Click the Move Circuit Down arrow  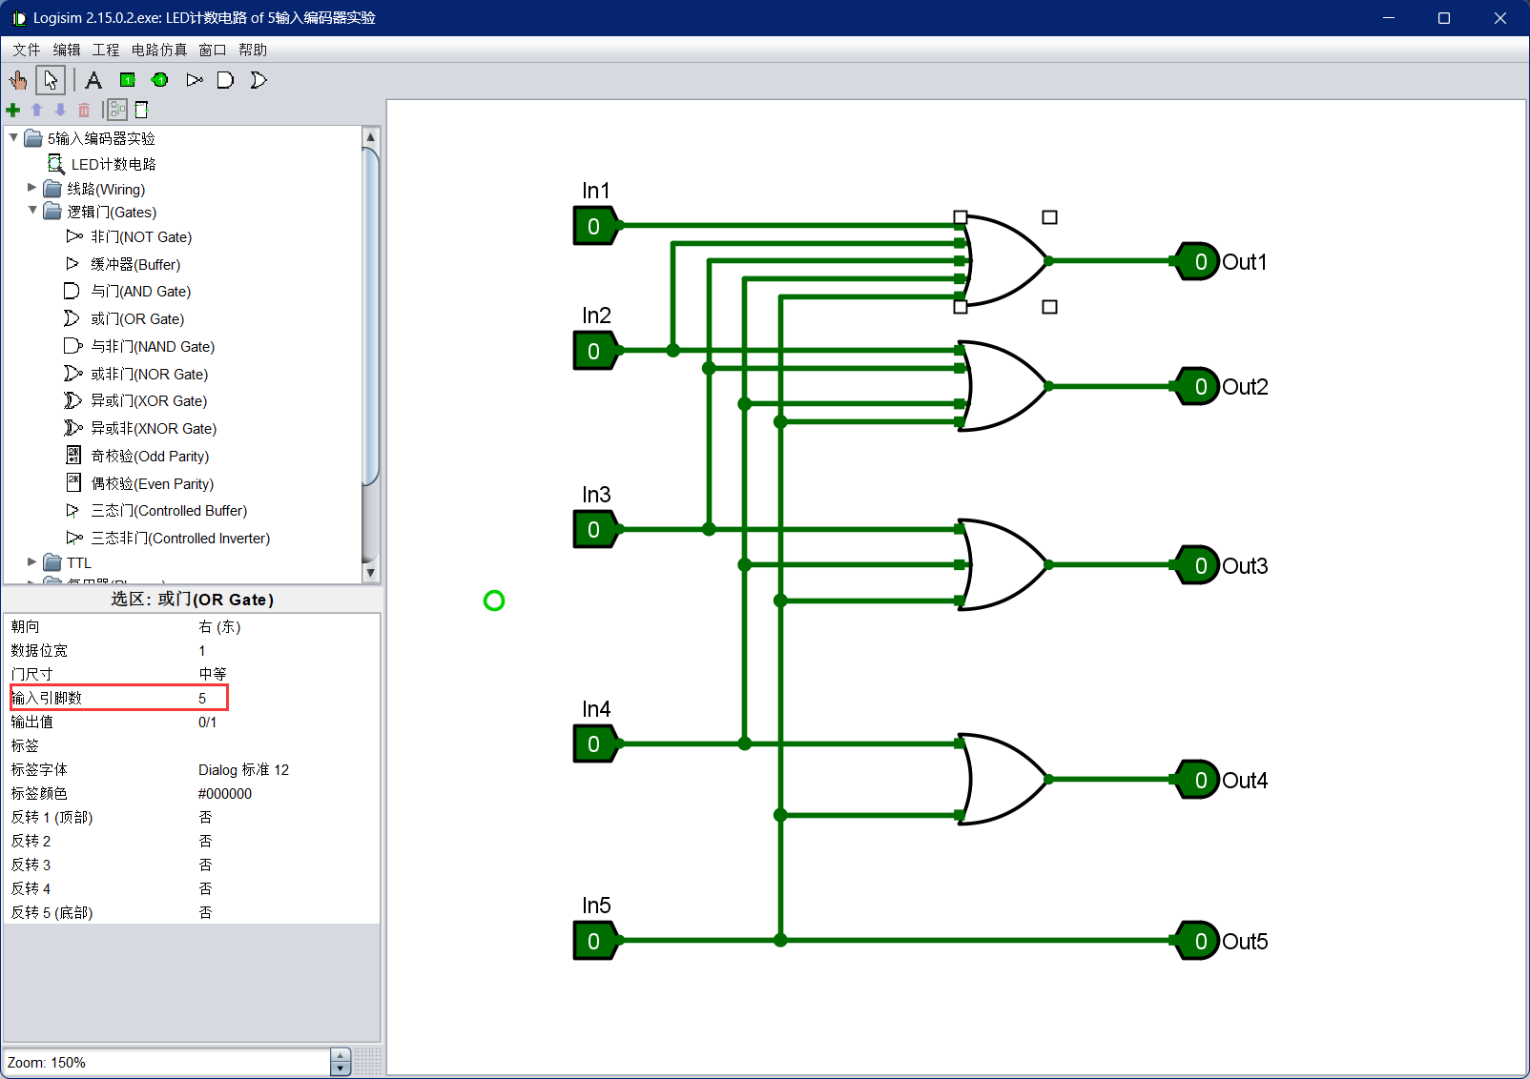[x=60, y=110]
